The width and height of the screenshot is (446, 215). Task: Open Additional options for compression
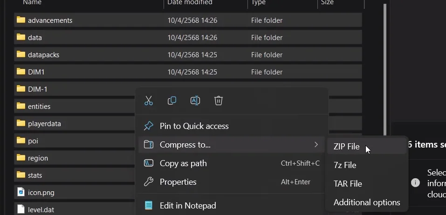tap(367, 202)
